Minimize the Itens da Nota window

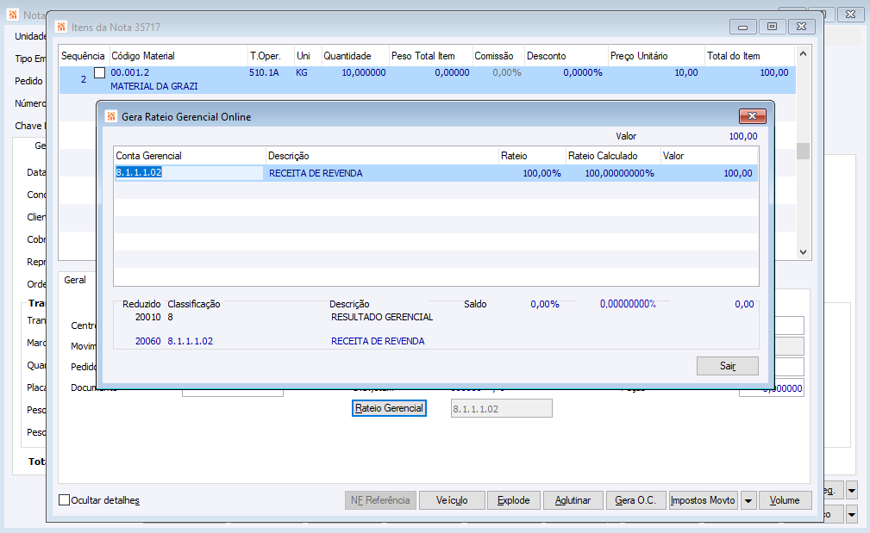(743, 27)
